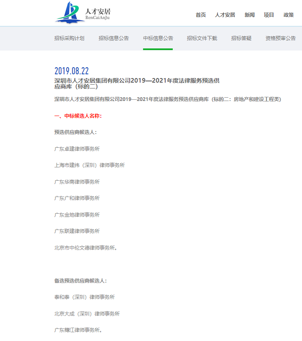
Task: Open the 招标答疑 tab
Action: (x=241, y=38)
